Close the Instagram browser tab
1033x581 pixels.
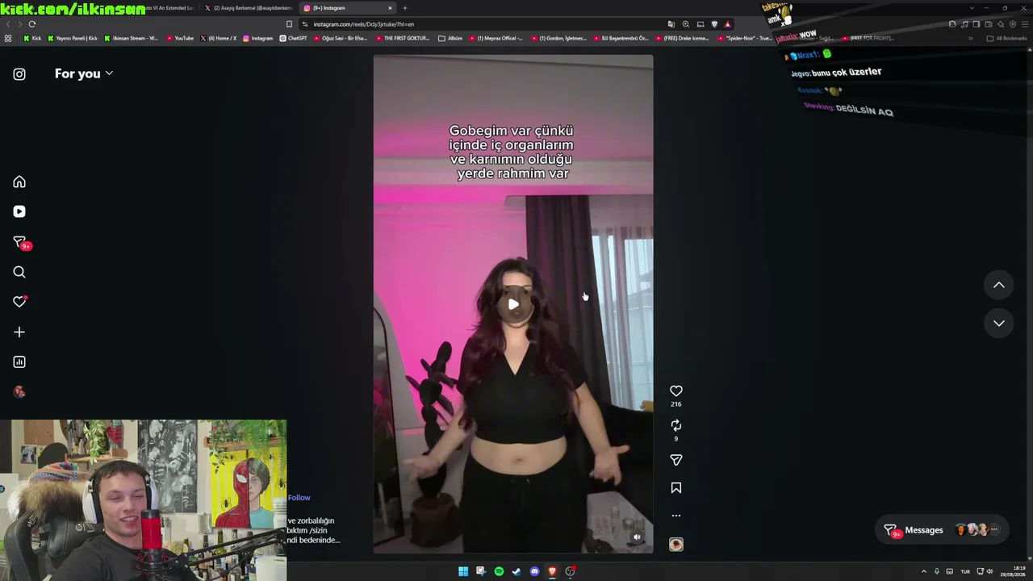(x=391, y=8)
